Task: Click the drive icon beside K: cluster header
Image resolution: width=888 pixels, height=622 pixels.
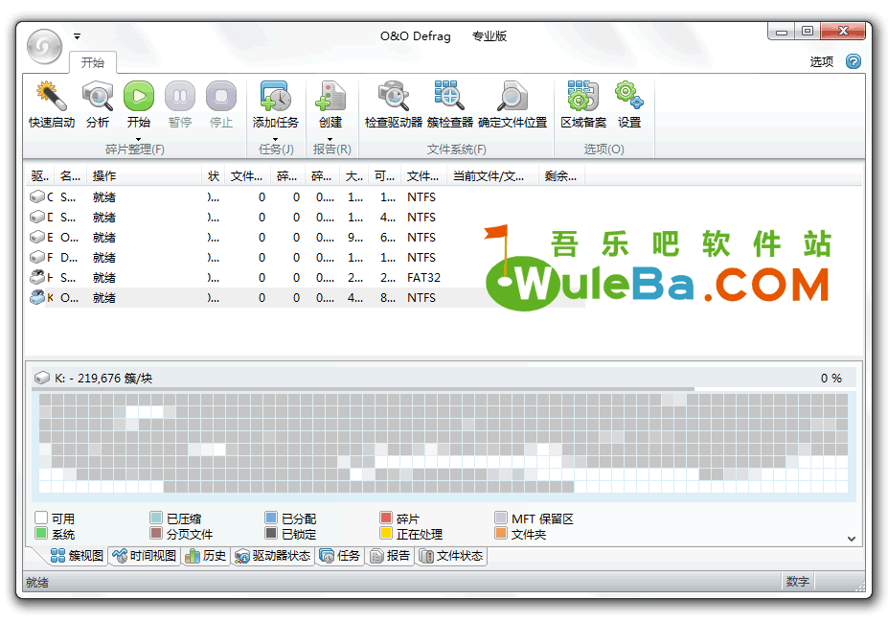Action: coord(42,378)
